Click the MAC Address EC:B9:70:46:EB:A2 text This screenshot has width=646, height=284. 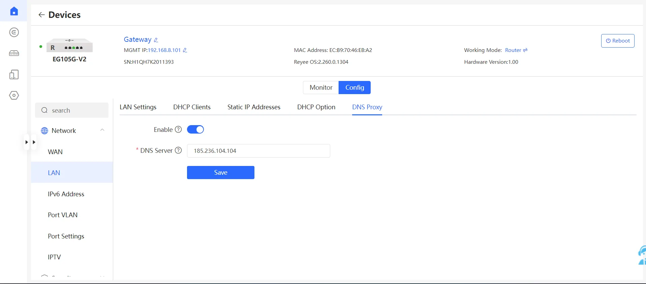coord(333,50)
